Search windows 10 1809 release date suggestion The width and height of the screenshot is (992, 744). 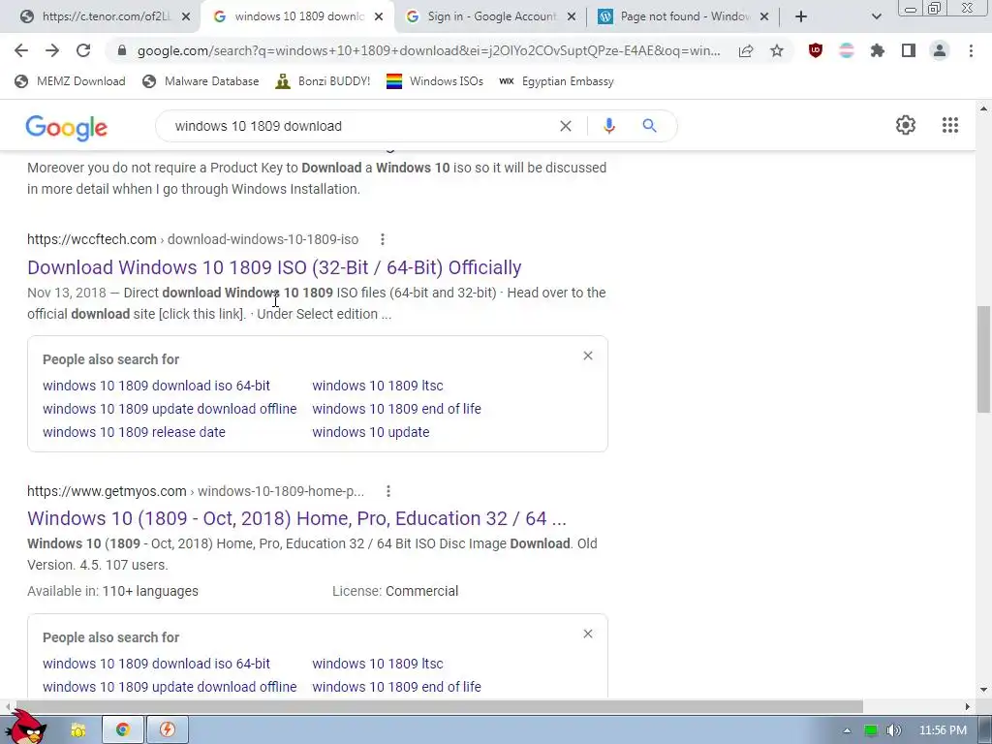134,432
